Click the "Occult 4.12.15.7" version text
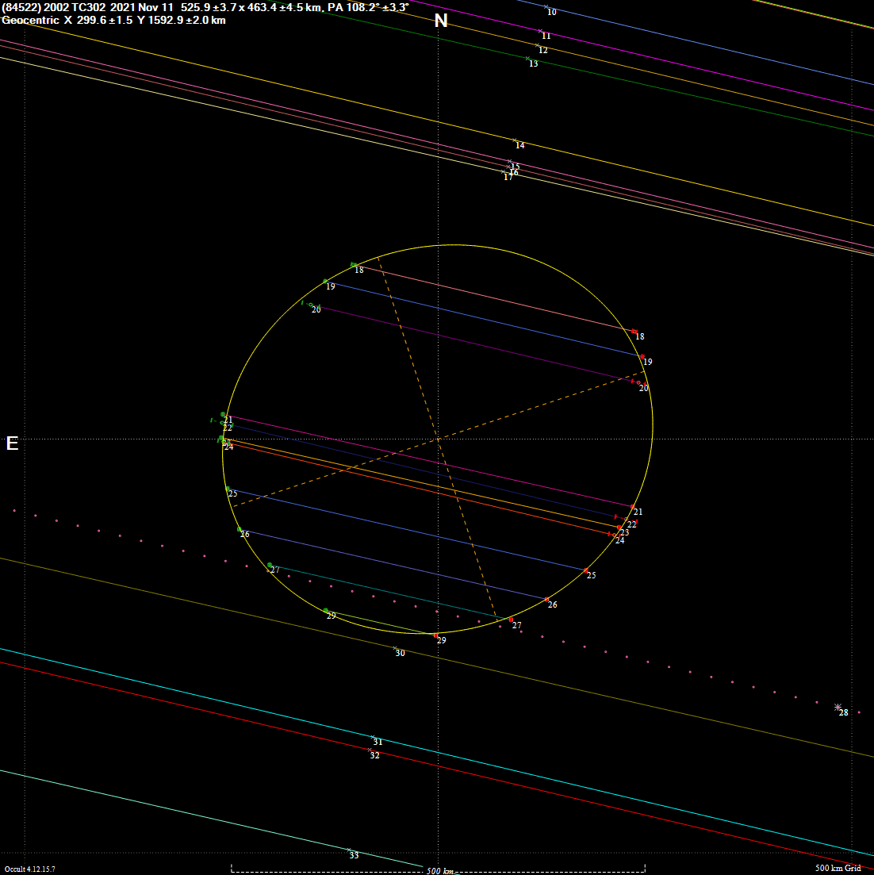The width and height of the screenshot is (874, 875). (x=29, y=869)
